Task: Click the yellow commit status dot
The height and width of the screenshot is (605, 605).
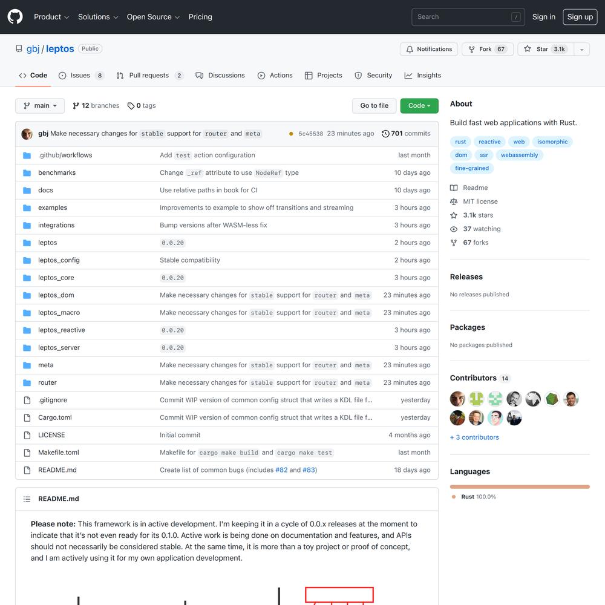Action: (x=290, y=134)
